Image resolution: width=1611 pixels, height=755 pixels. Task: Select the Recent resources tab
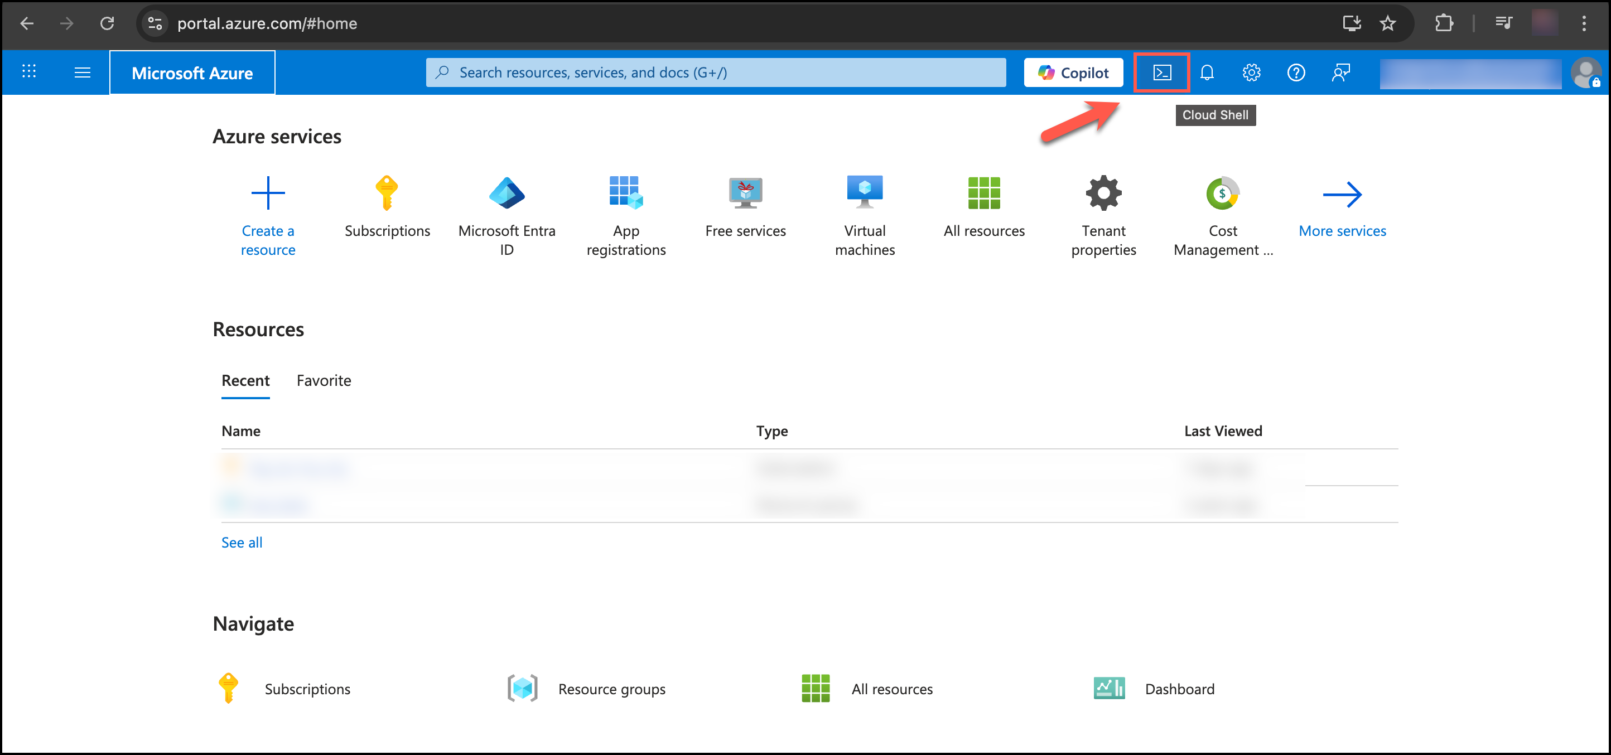click(245, 381)
